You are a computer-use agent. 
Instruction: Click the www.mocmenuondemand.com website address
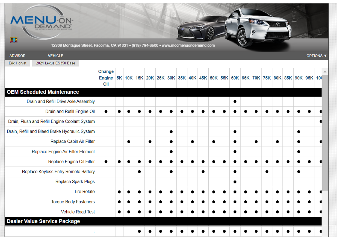point(188,45)
